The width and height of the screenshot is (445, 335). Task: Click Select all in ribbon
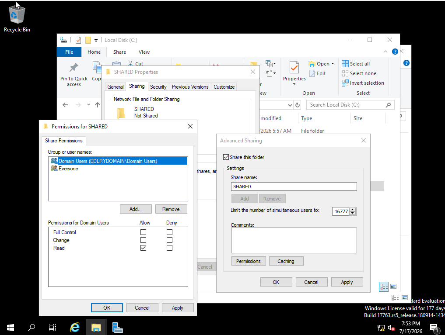[356, 64]
